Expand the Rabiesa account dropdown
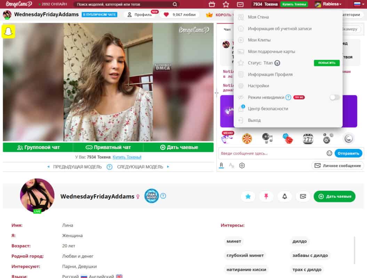The width and height of the screenshot is (367, 278). tap(328, 4)
